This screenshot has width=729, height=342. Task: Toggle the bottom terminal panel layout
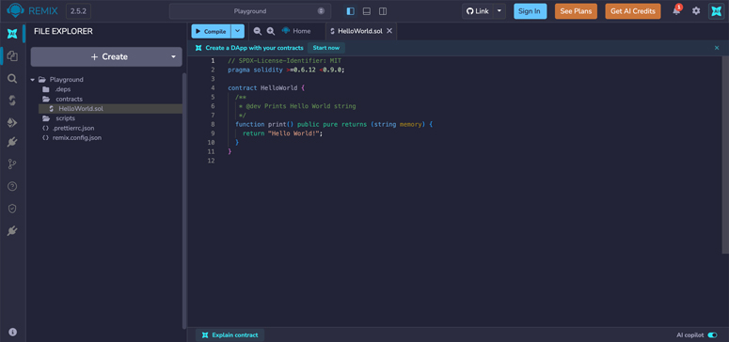pyautogui.click(x=366, y=11)
